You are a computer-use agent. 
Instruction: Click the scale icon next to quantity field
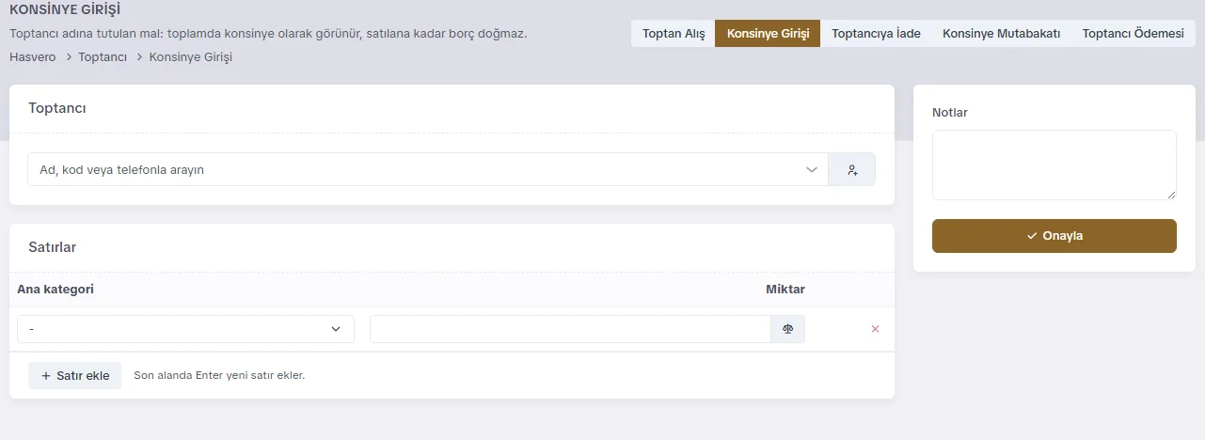click(788, 329)
